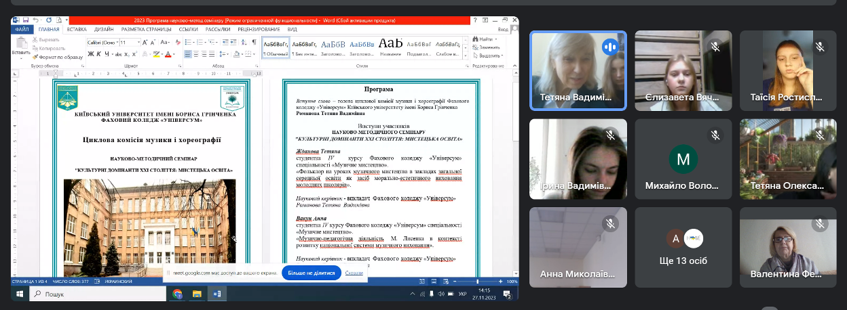Viewport: 847px width, 310px height.
Task: Toggle superscript (x²) formatting
Action: point(134,54)
